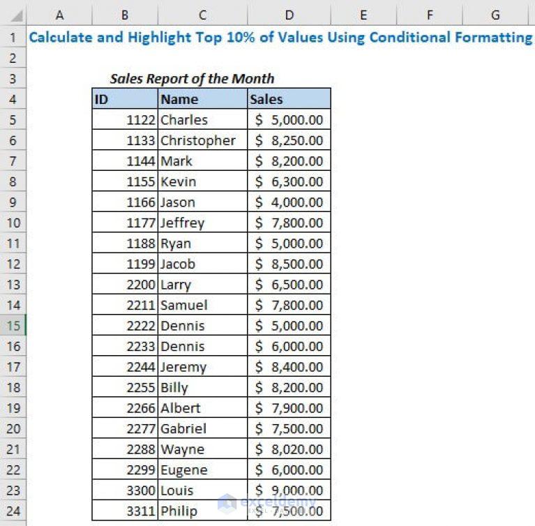
Task: Select column G header
Action: [x=495, y=15]
